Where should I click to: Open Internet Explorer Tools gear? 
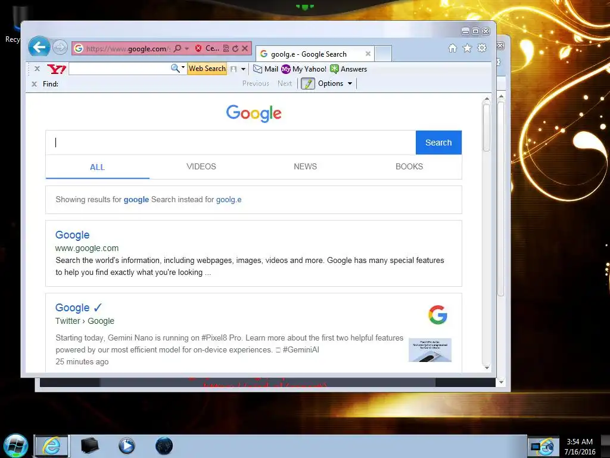click(482, 48)
